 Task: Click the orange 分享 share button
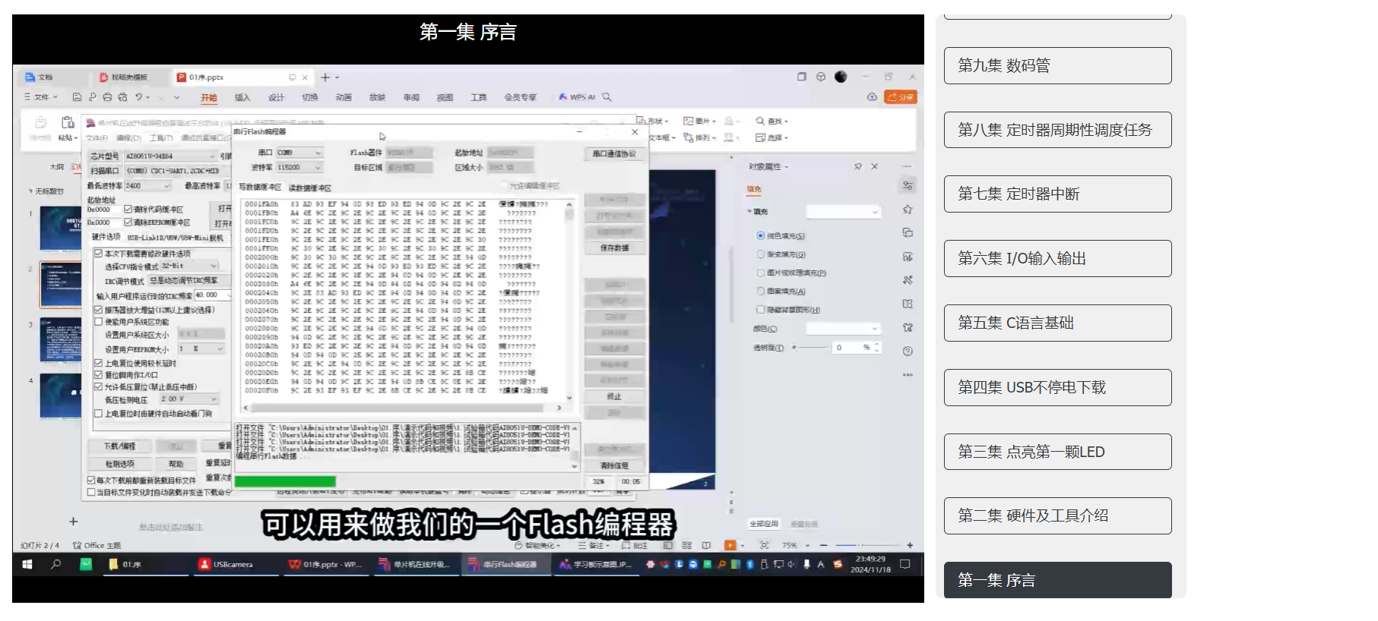click(x=901, y=97)
